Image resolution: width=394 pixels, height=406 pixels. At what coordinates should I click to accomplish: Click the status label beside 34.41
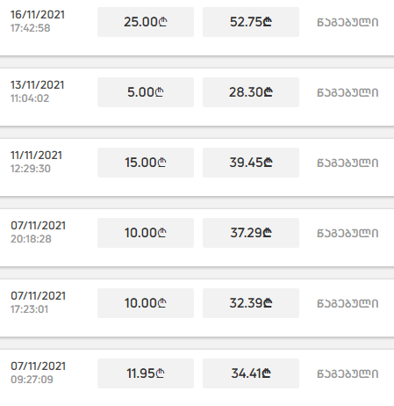(x=347, y=373)
